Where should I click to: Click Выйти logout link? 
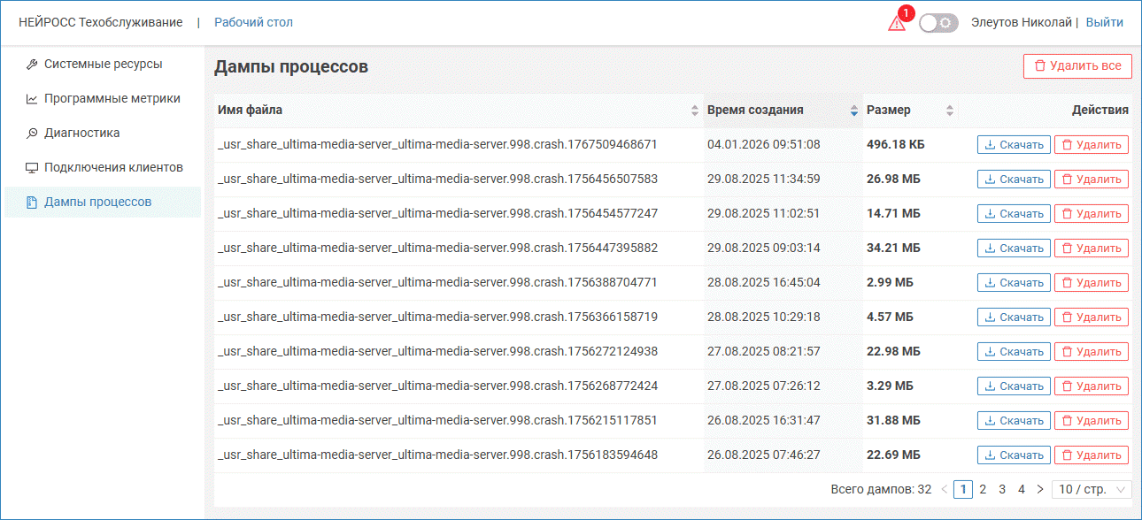click(x=1104, y=22)
